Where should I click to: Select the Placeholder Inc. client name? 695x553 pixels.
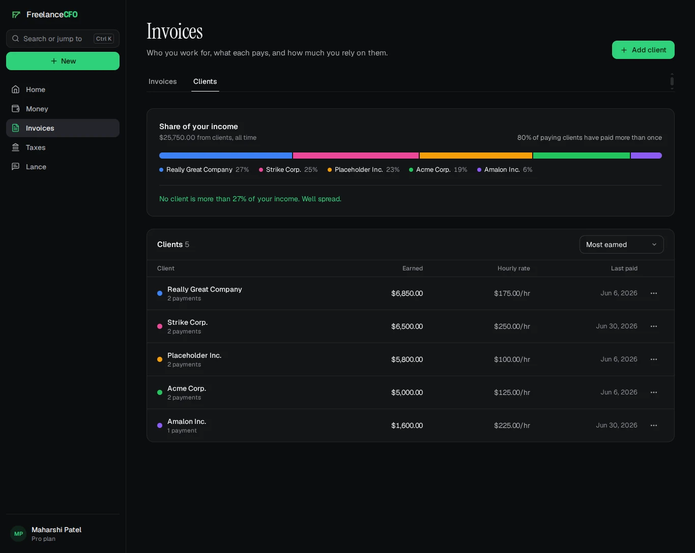coord(194,355)
